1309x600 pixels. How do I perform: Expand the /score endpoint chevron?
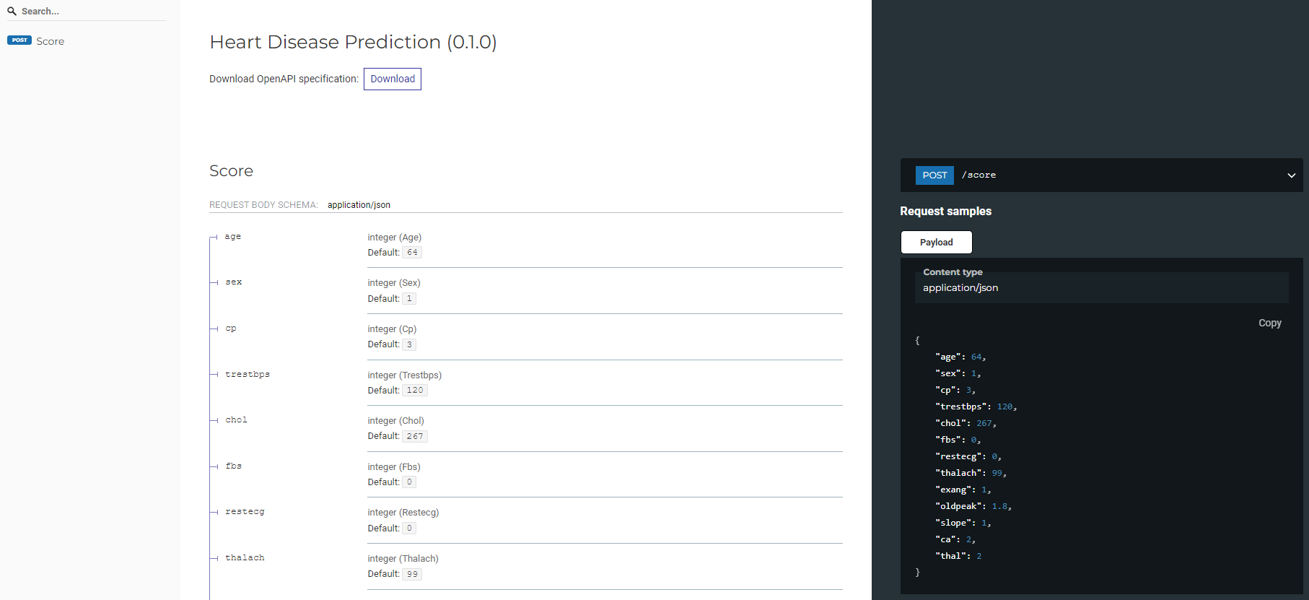(1291, 175)
